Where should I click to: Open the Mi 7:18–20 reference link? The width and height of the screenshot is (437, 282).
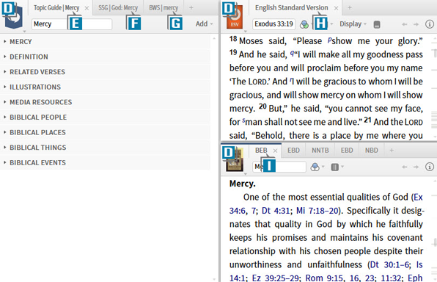(x=317, y=211)
